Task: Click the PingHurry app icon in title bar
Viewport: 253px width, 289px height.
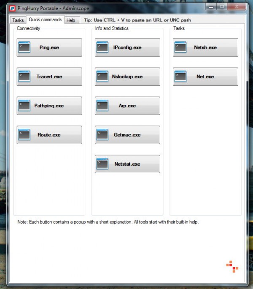Action: pos(13,8)
